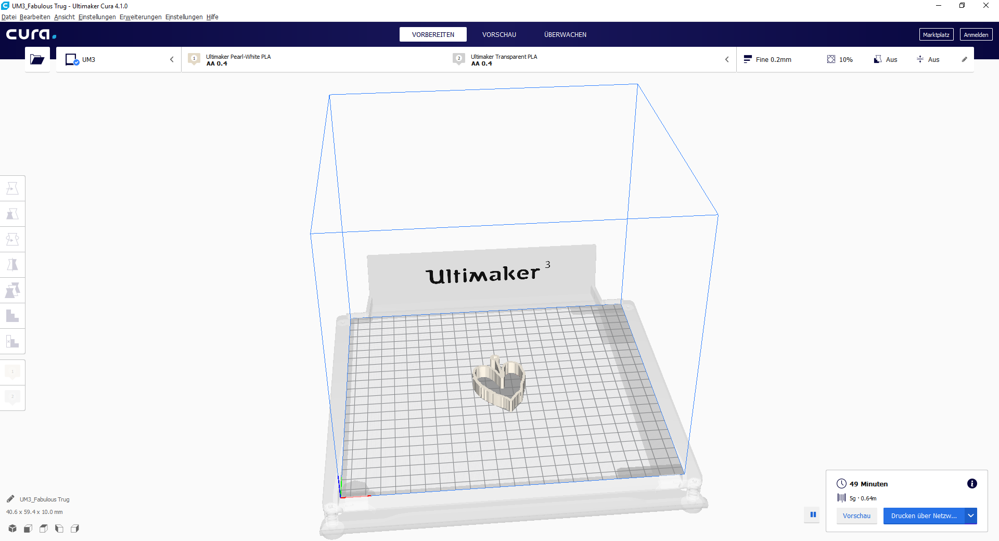Image resolution: width=999 pixels, height=541 pixels.
Task: Click the filament icon beside 5g · 0.64m
Action: point(841,498)
